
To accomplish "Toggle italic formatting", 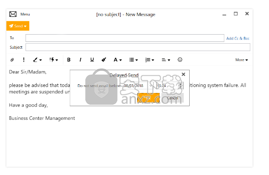I will point(80,60).
